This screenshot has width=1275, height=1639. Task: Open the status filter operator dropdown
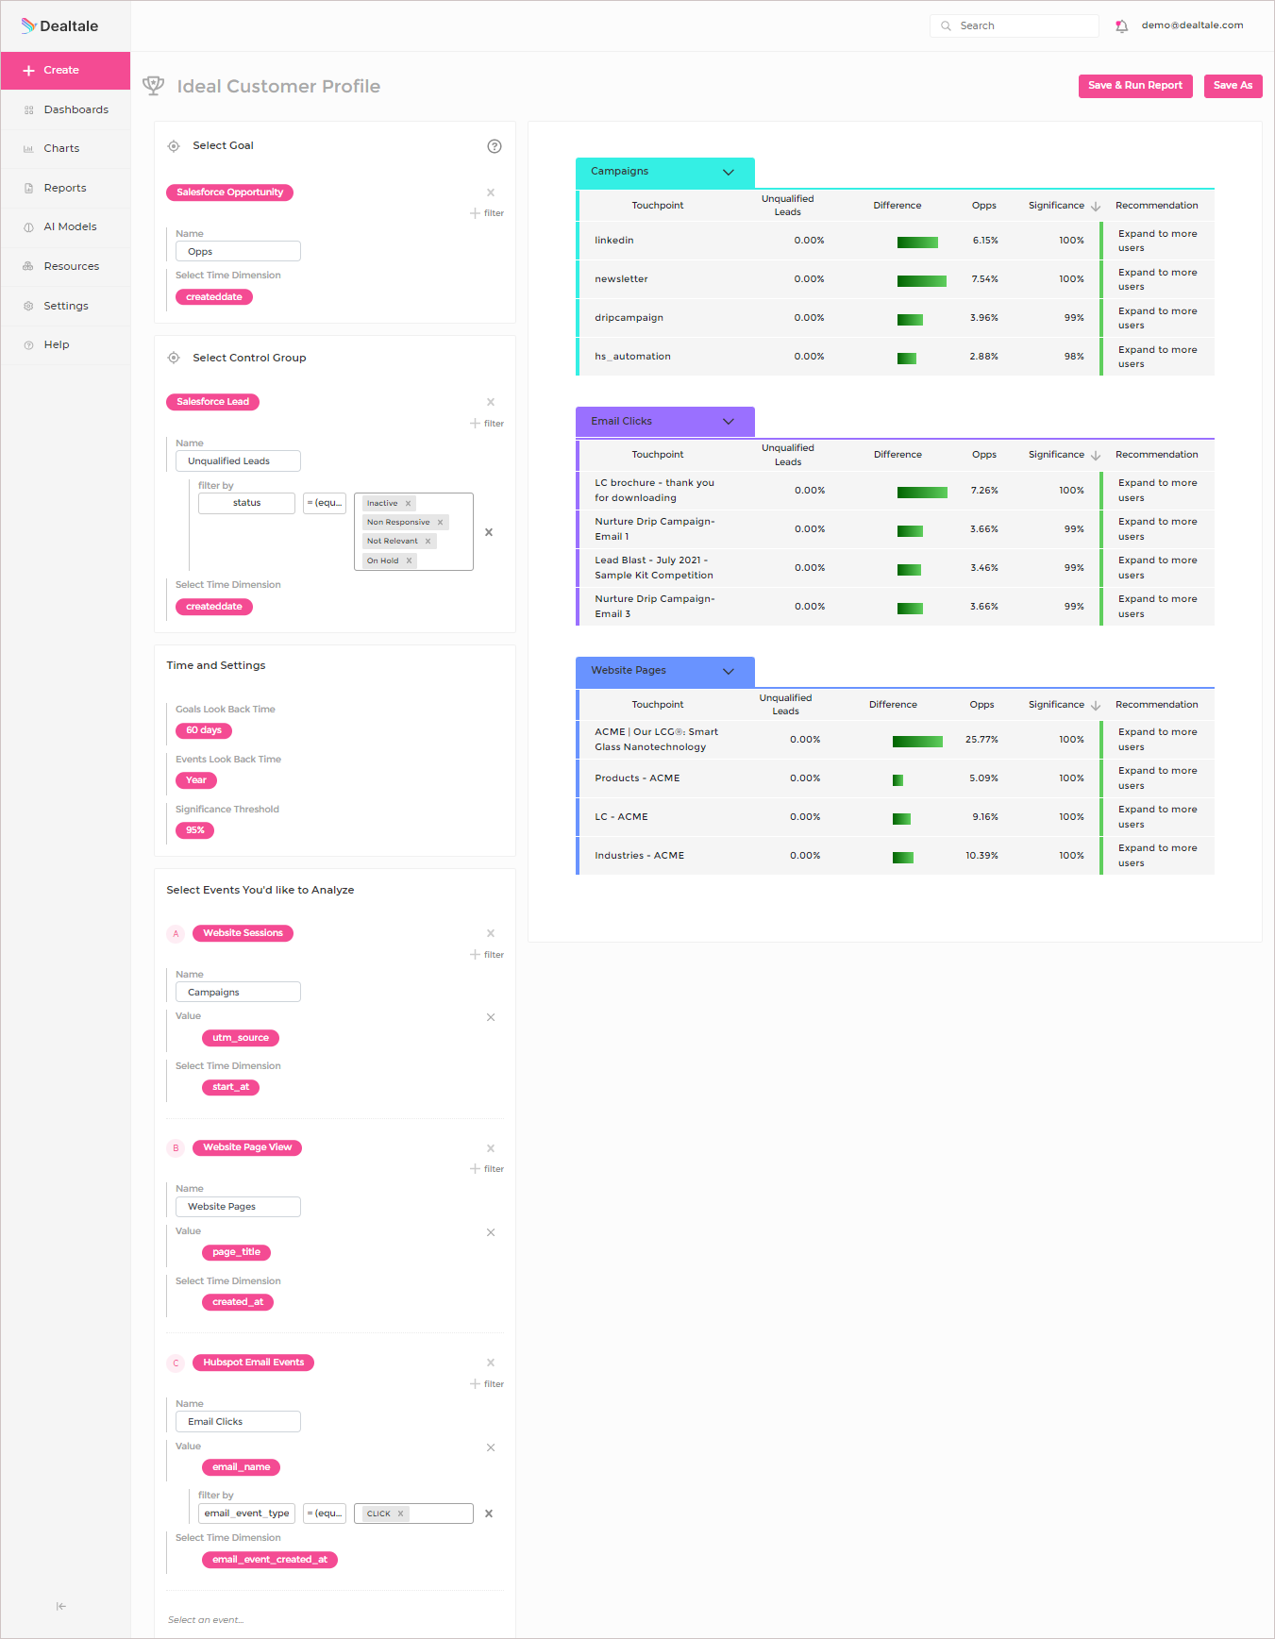point(325,503)
